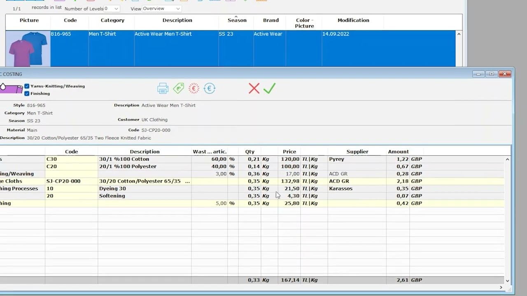This screenshot has height=296, width=527.
Task: Open the blue euro currency refresh icon
Action: (210, 88)
